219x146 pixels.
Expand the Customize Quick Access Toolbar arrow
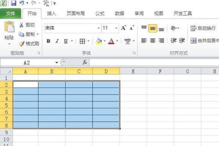(x=55, y=3)
